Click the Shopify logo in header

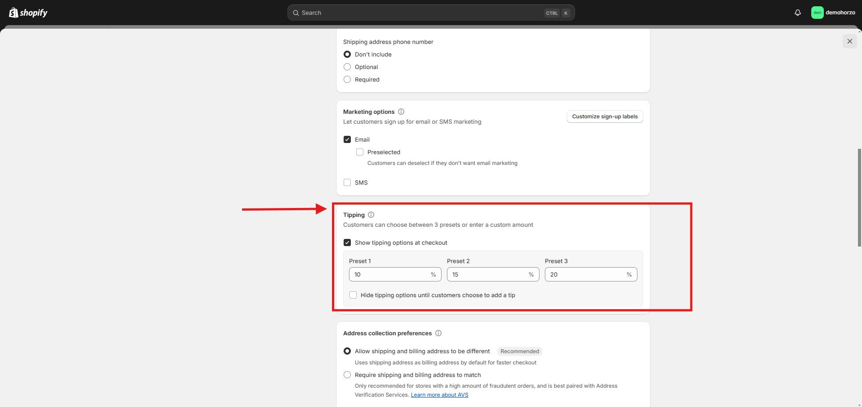tap(28, 13)
